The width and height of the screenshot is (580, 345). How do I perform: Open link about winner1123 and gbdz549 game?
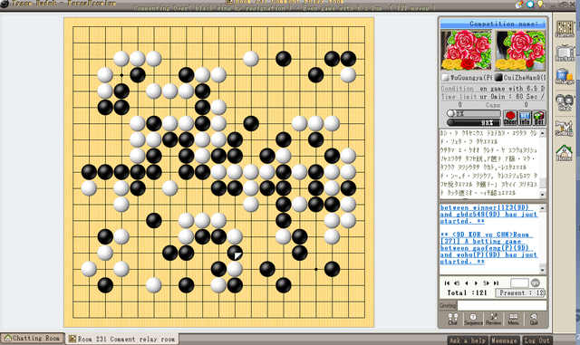[x=488, y=214]
